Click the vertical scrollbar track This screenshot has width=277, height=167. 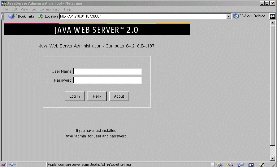click(x=273, y=151)
